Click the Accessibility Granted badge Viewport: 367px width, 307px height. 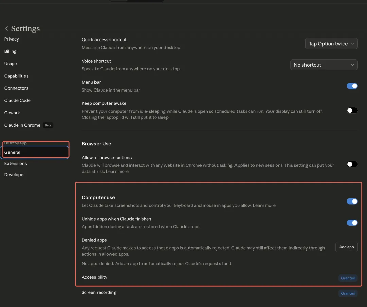click(x=348, y=278)
